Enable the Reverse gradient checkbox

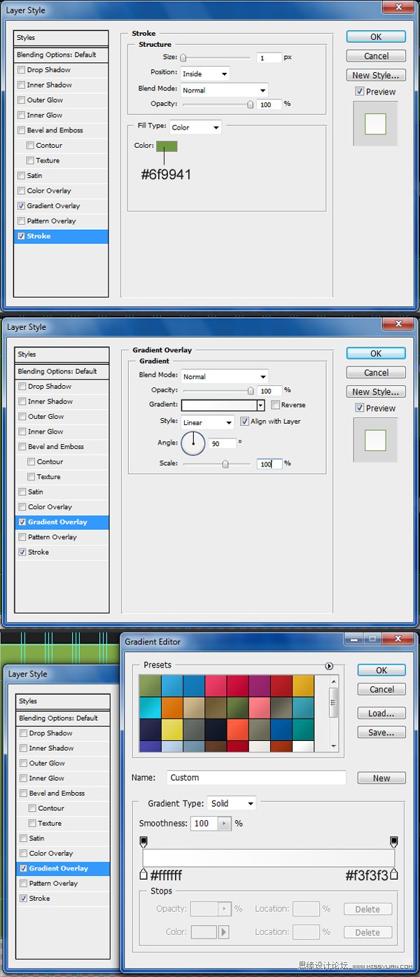pyautogui.click(x=275, y=405)
